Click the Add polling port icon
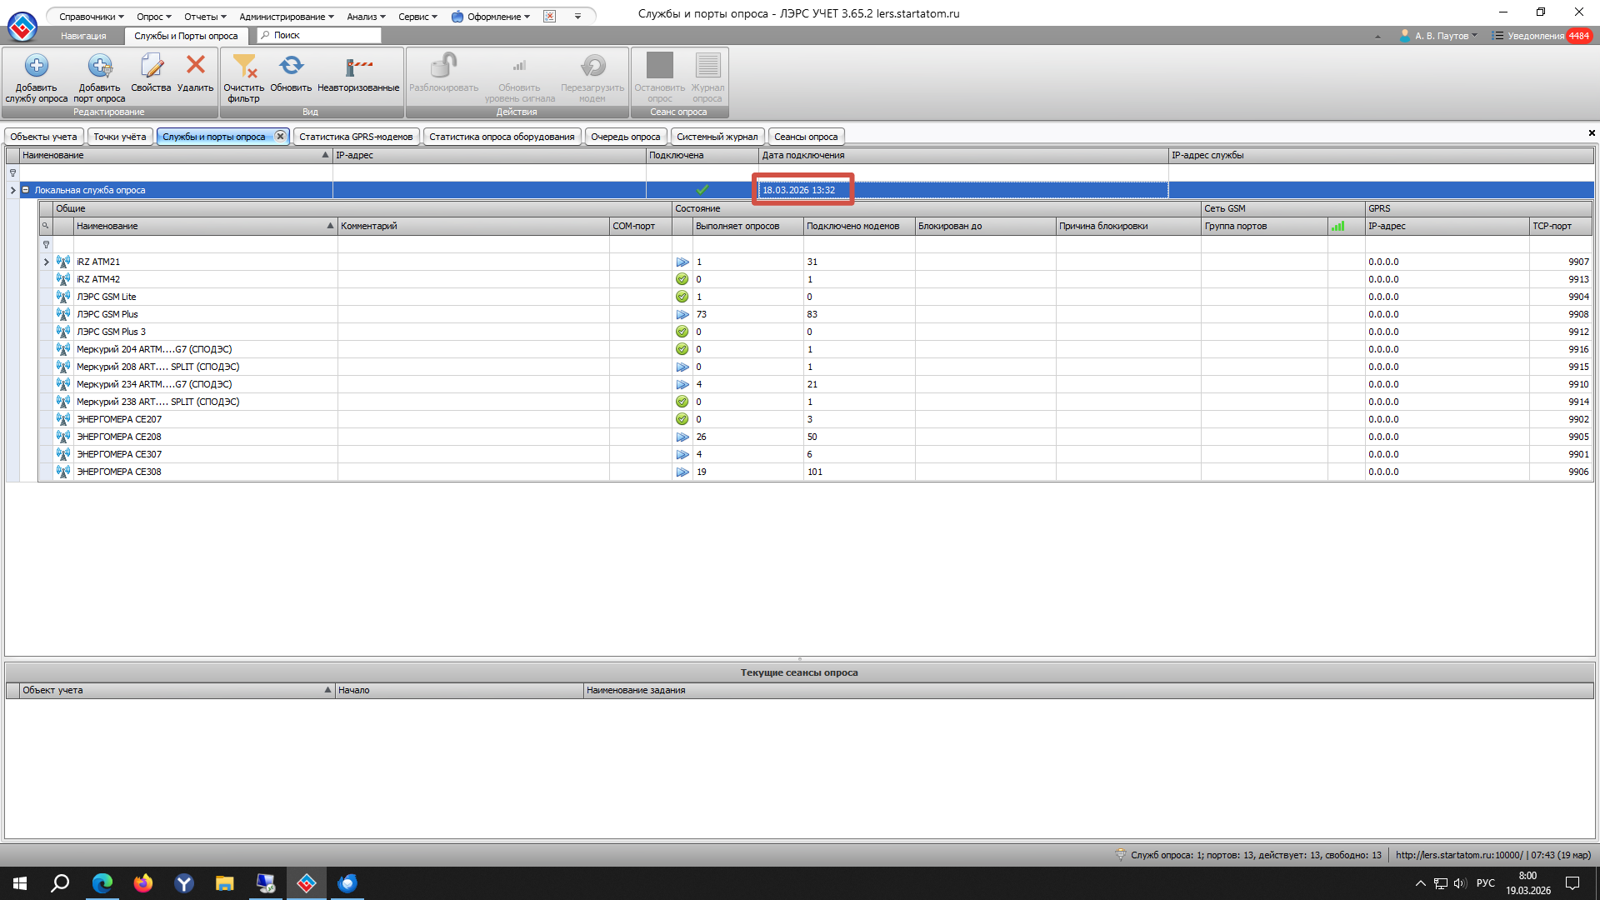 [99, 66]
